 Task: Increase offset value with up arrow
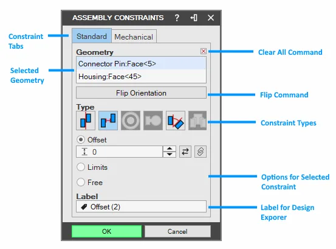coord(170,149)
